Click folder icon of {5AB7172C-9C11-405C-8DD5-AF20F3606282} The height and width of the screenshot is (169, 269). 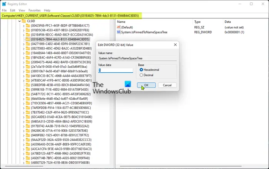(28, 94)
